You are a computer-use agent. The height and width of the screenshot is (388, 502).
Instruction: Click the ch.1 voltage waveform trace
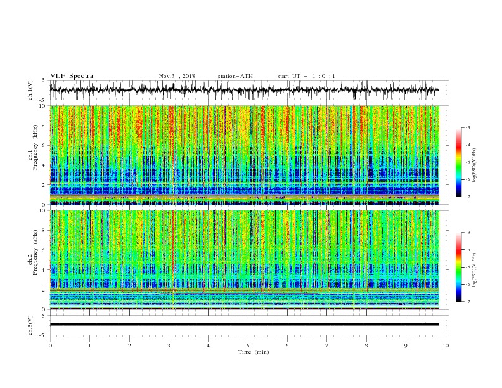[244, 90]
